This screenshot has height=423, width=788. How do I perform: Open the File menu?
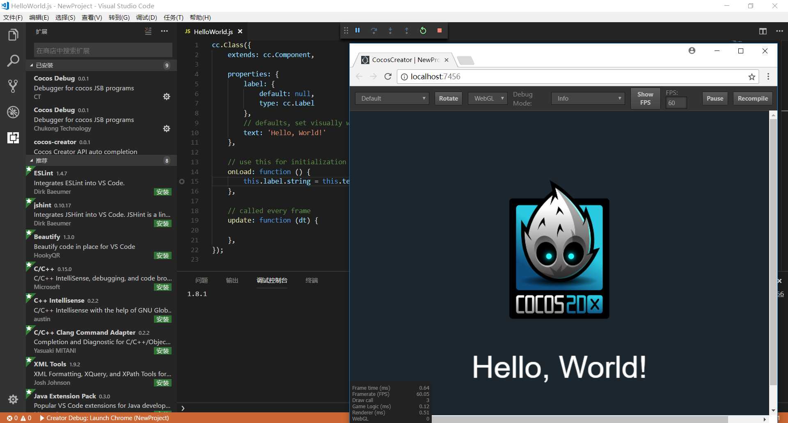(13, 17)
